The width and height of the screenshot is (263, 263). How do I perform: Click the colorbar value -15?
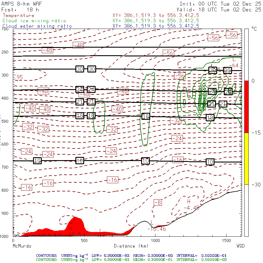point(256,133)
